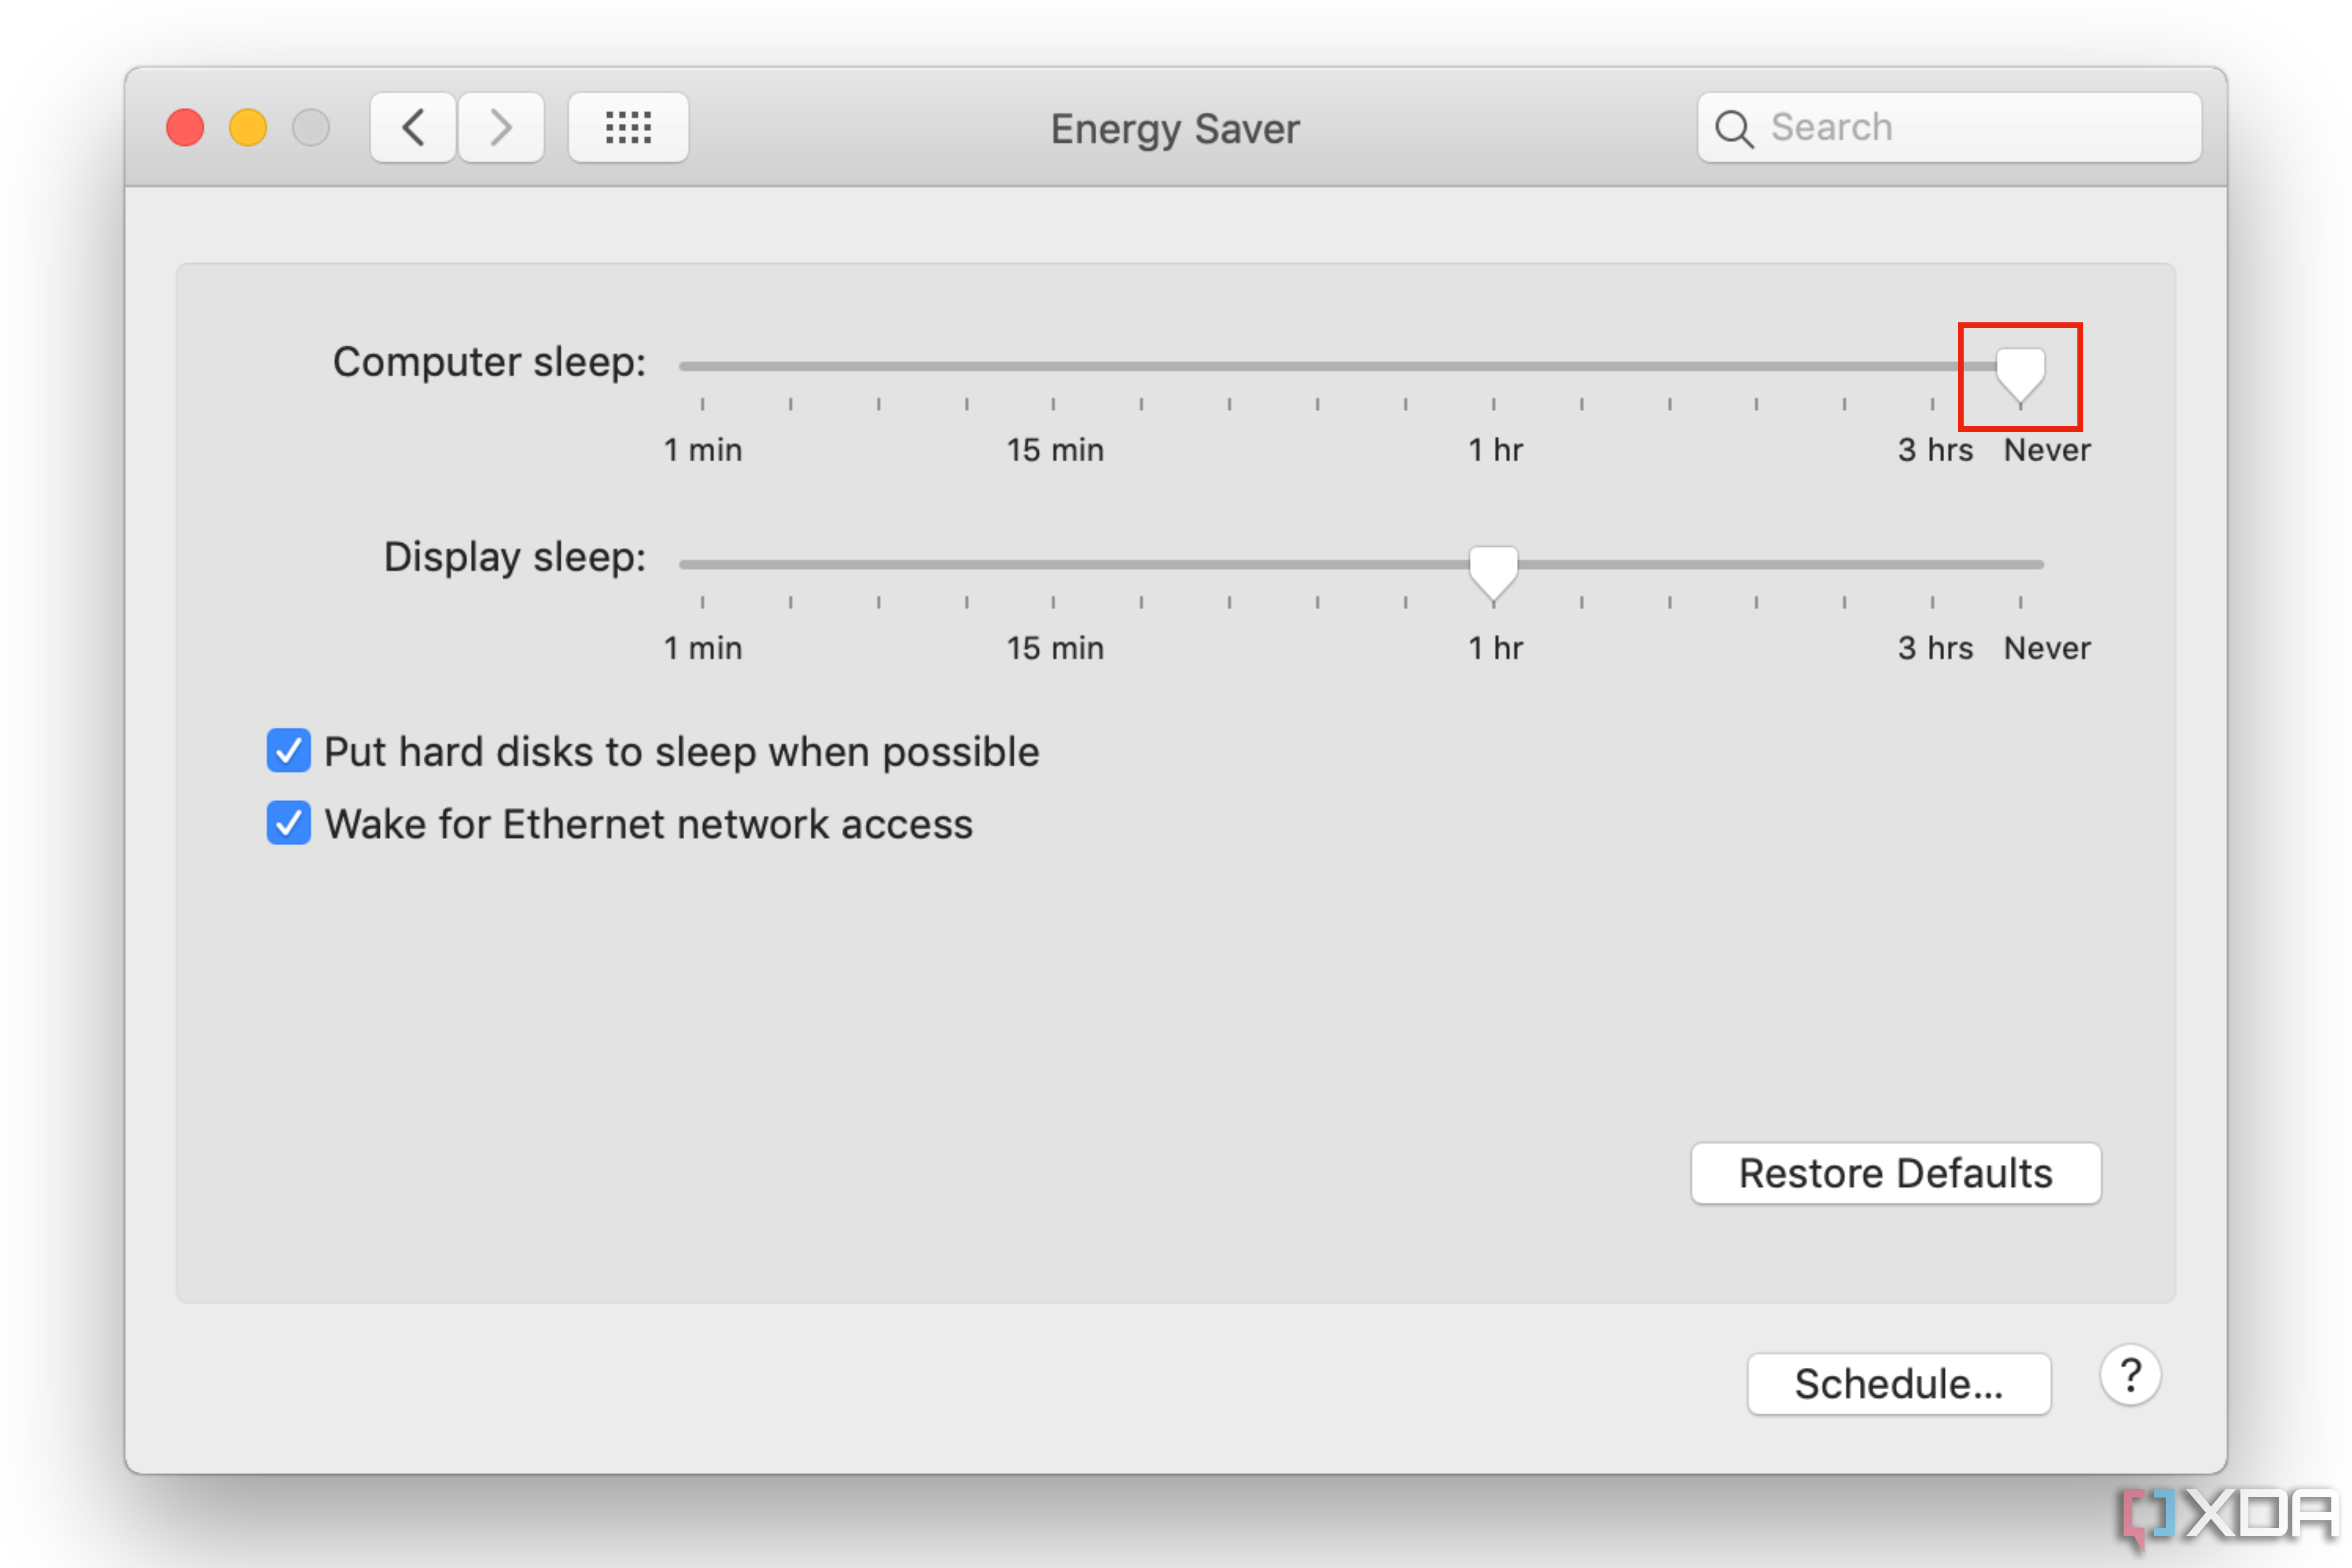This screenshot has width=2352, height=1568.
Task: Drag Computer sleep slider to Never
Action: (2021, 367)
